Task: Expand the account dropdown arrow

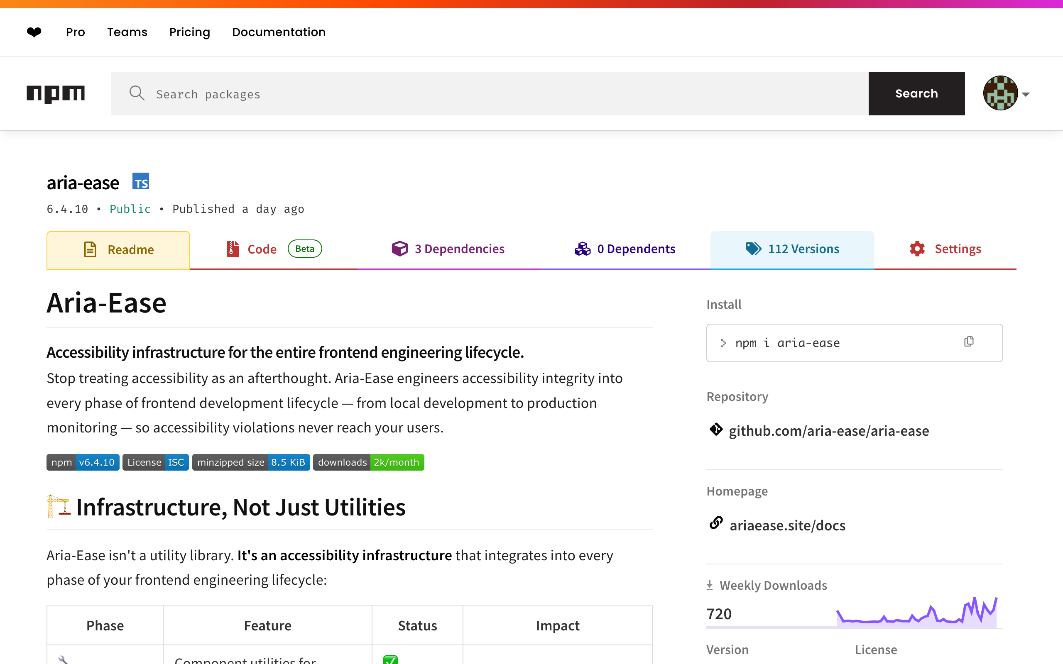Action: tap(1026, 95)
